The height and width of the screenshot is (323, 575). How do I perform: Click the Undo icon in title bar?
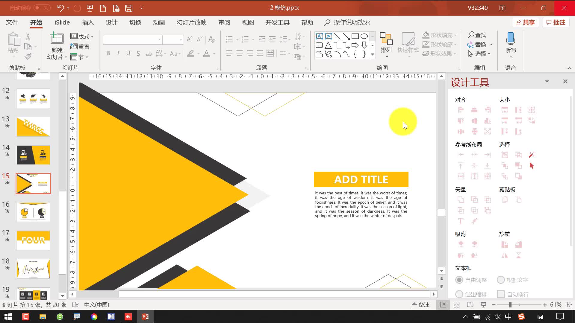point(61,8)
